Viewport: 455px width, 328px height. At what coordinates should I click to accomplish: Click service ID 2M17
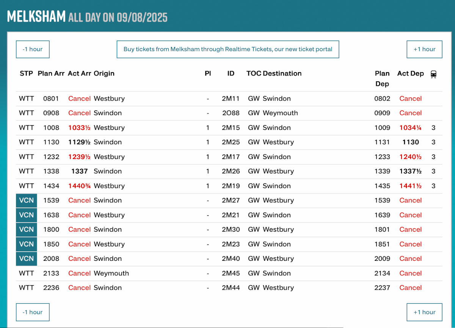231,157
